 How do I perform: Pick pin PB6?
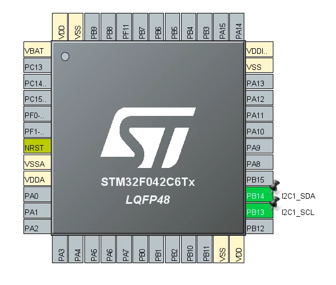(157, 27)
